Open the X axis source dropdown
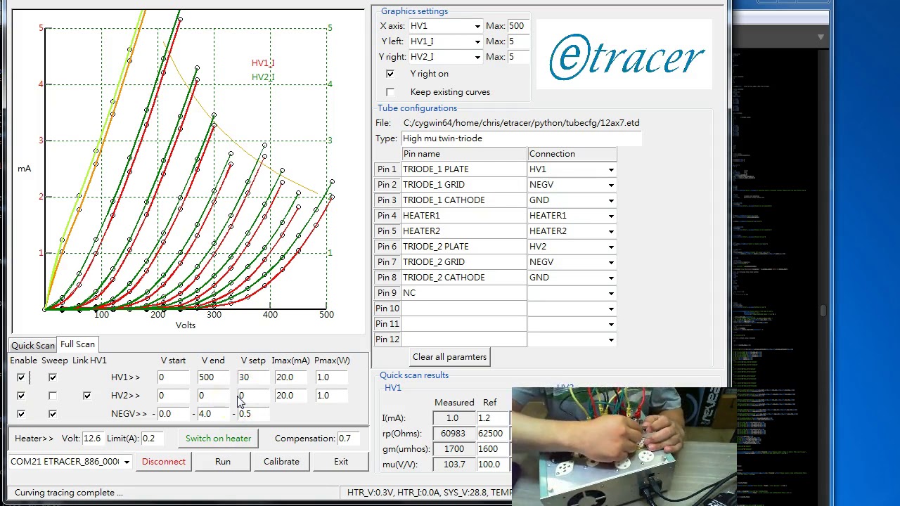The image size is (900, 506). (445, 26)
